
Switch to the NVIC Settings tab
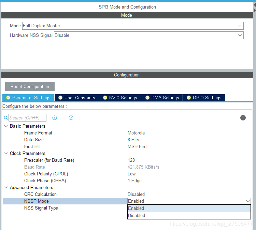120,98
